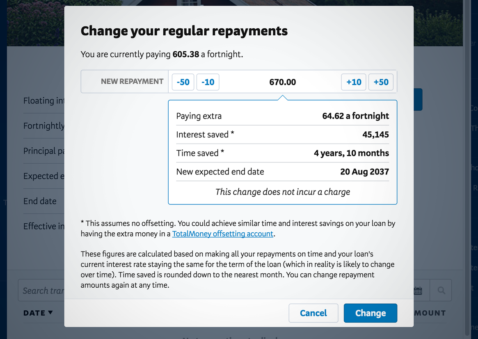Focus the Search transactions field
Viewport: 478px width, 339px height.
point(41,291)
